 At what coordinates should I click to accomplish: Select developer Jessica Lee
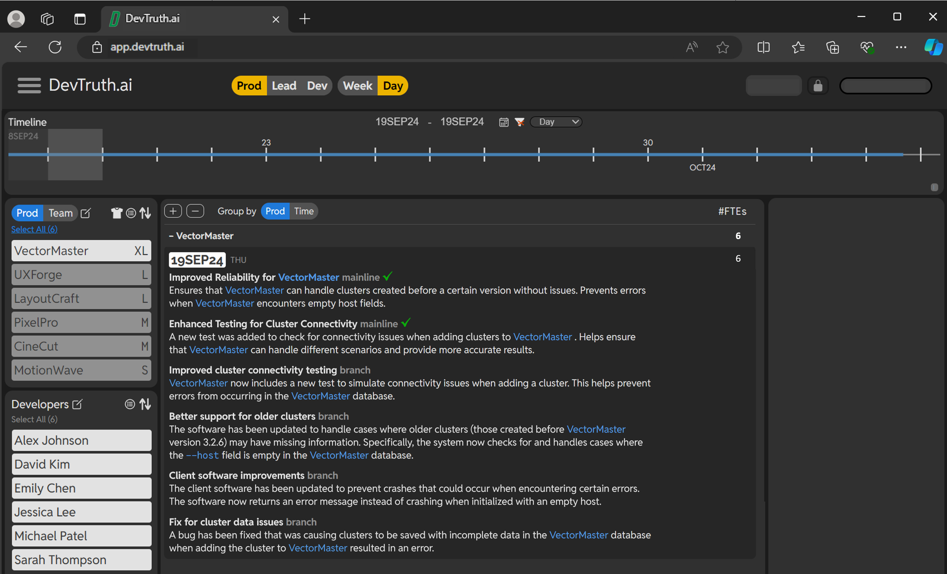click(x=81, y=512)
